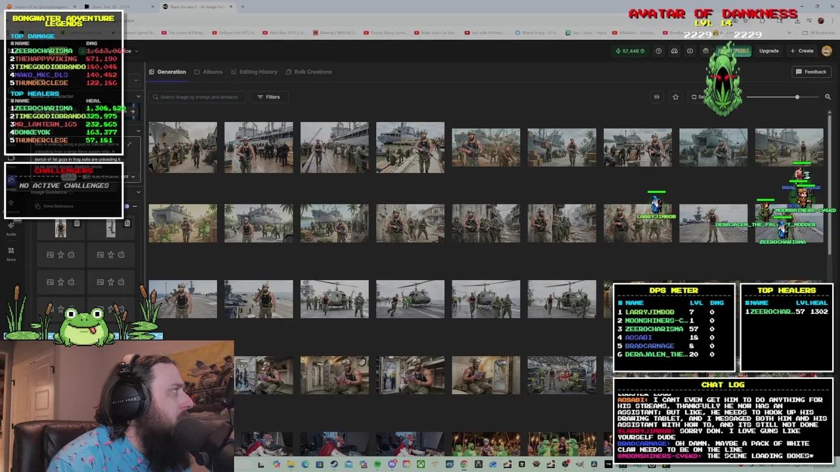Open a new browser tab with plus
The width and height of the screenshot is (840, 472).
pos(242,7)
